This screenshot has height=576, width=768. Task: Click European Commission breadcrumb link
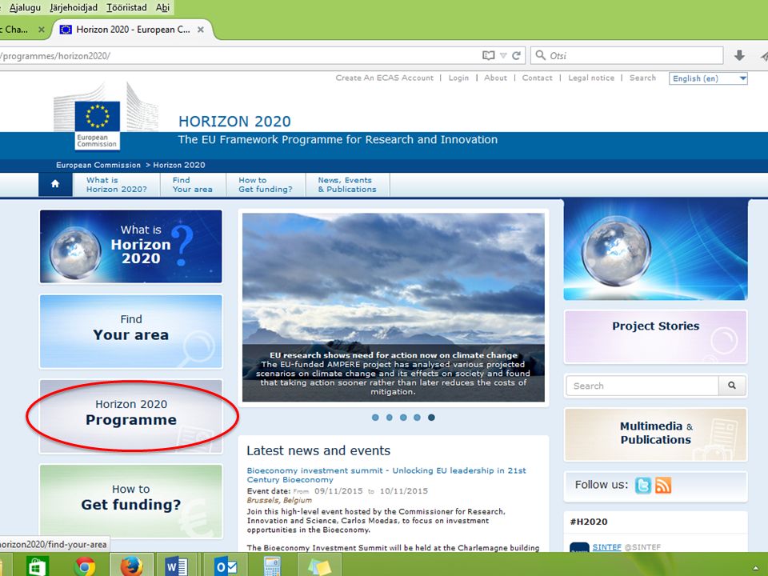pyautogui.click(x=98, y=165)
